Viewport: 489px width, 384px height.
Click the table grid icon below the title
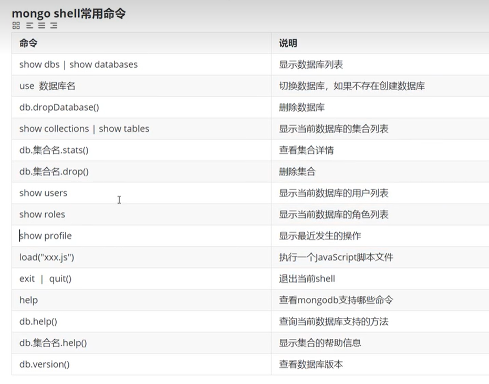(x=16, y=25)
